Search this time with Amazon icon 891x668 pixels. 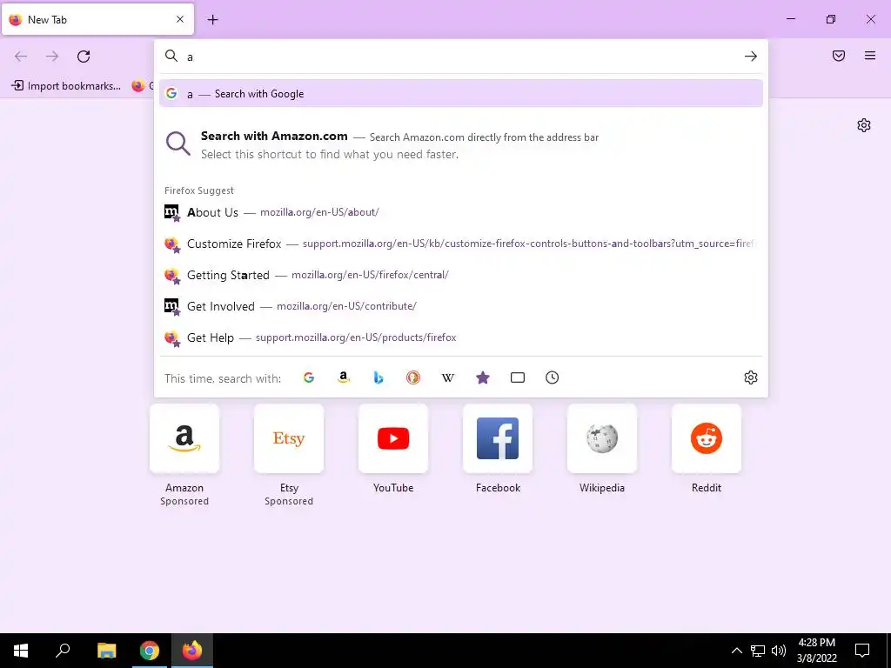[x=343, y=377]
